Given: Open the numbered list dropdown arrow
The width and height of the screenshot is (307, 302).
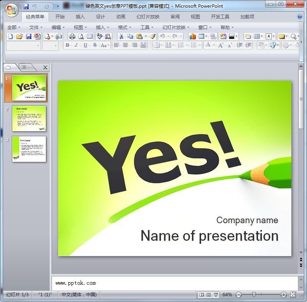Looking at the screenshot, I should (x=187, y=45).
